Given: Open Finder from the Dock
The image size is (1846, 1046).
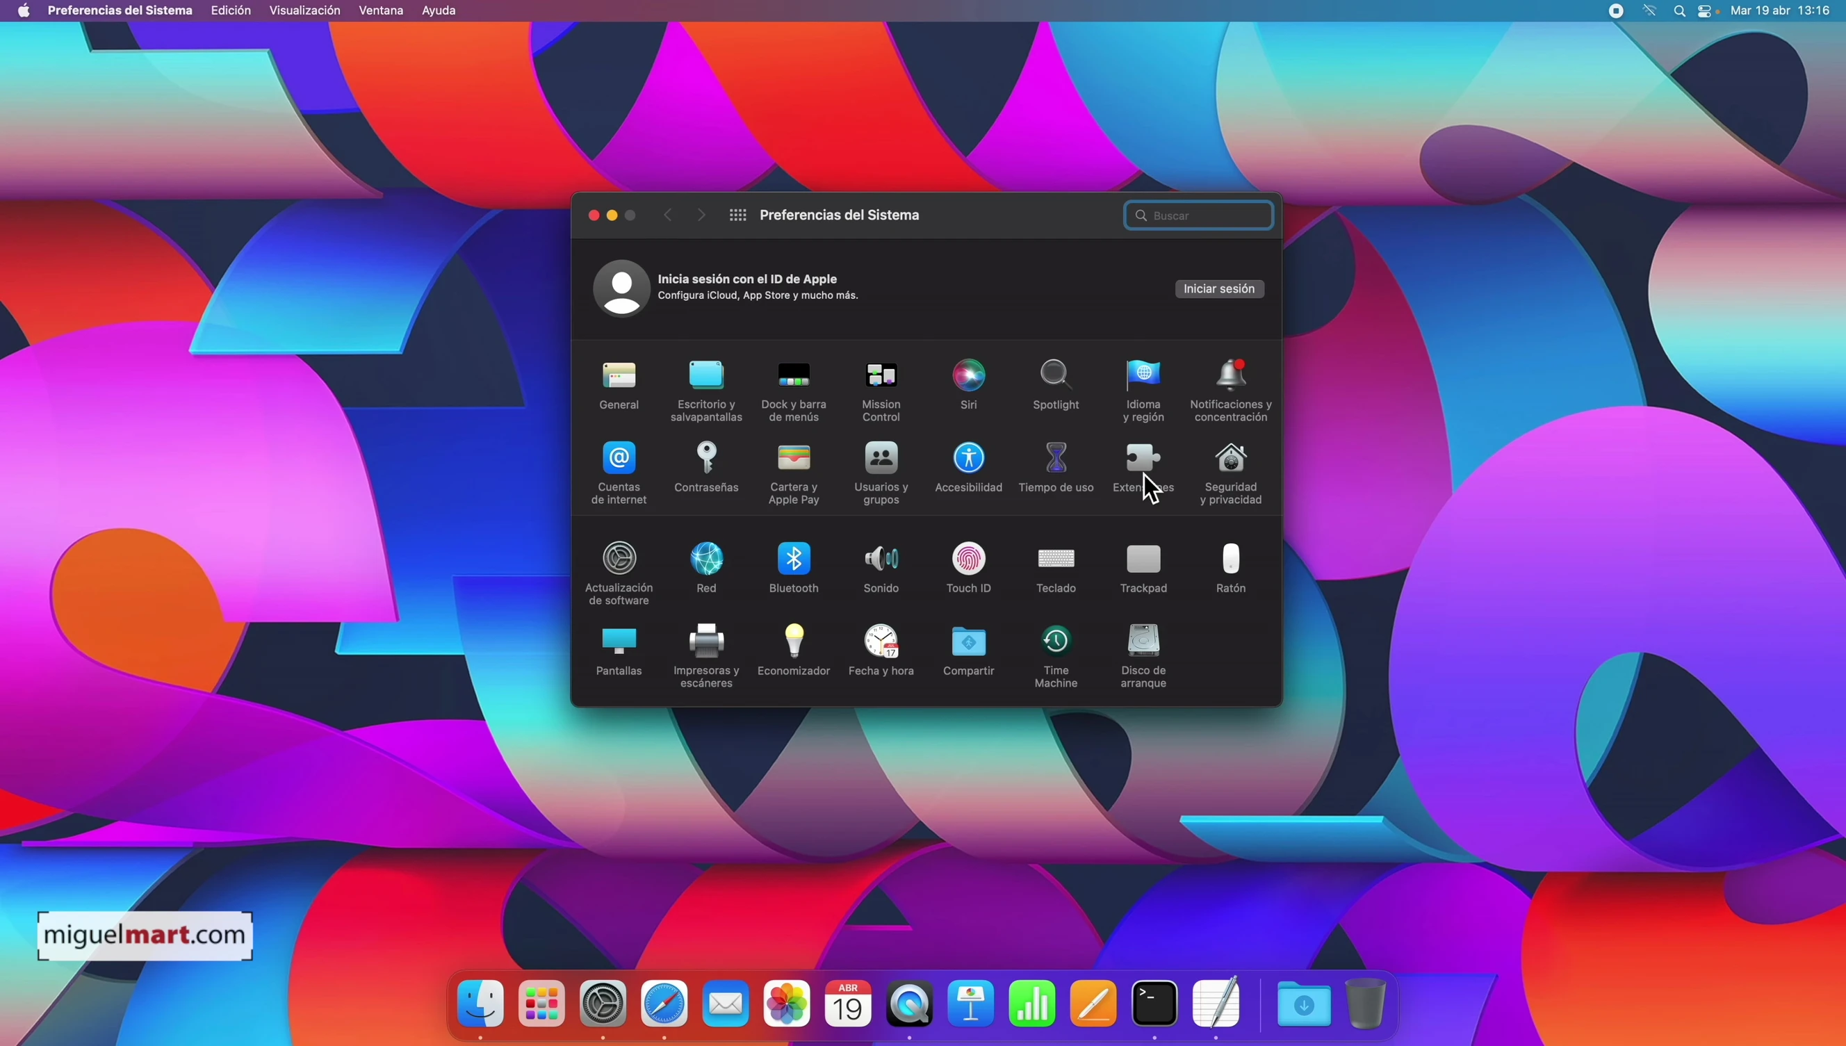Looking at the screenshot, I should (480, 1004).
